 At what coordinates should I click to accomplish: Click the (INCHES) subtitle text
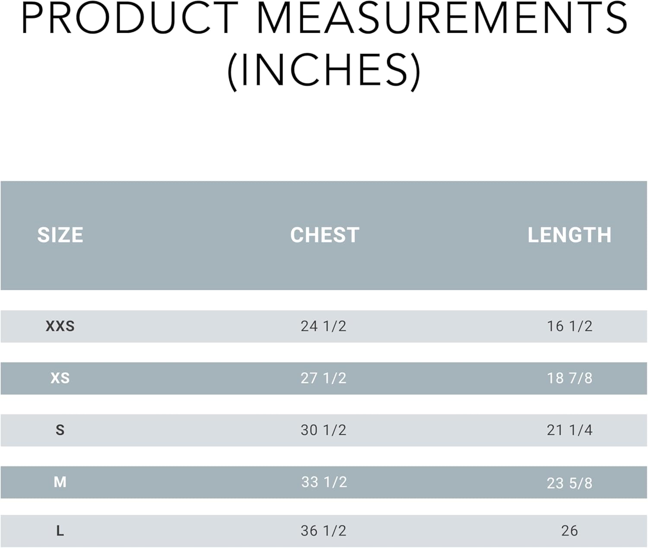pyautogui.click(x=324, y=70)
